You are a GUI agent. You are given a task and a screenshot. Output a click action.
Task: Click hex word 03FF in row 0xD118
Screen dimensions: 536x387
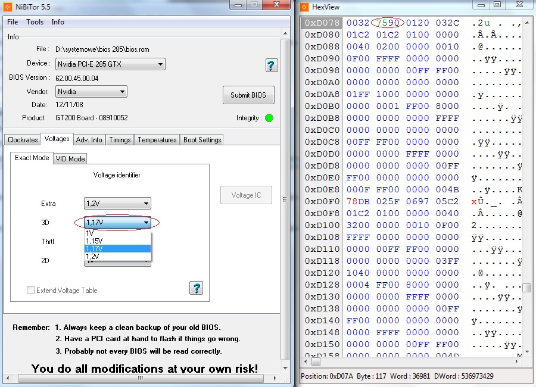447,261
